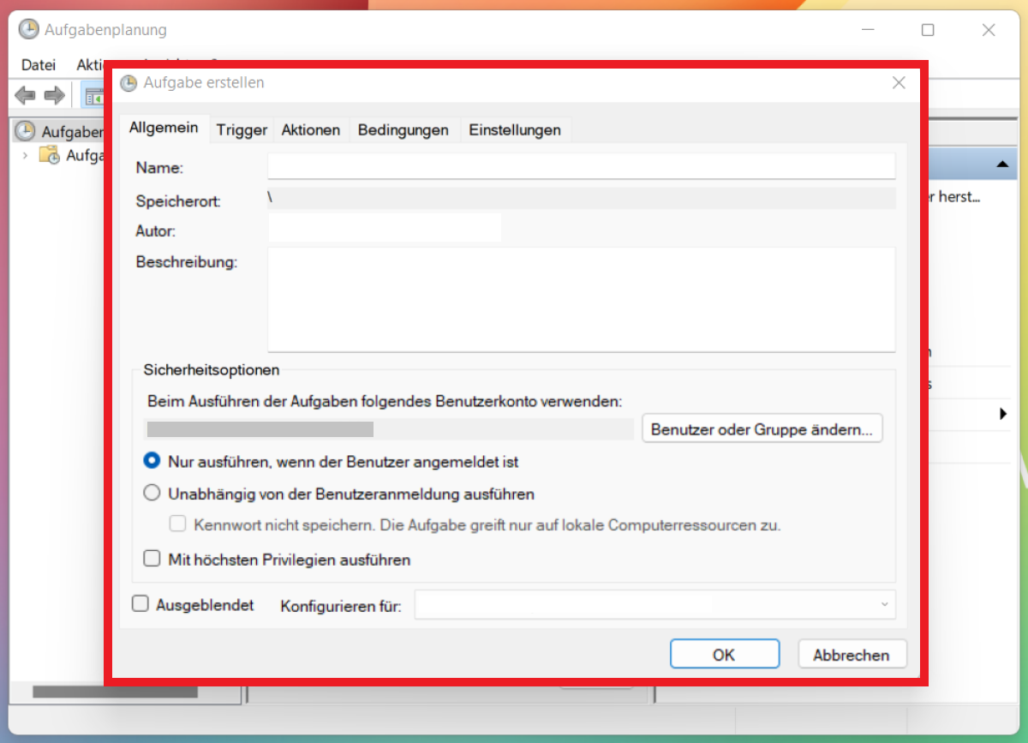Tick the 'Kennwort nicht speichern' checkbox

178,524
